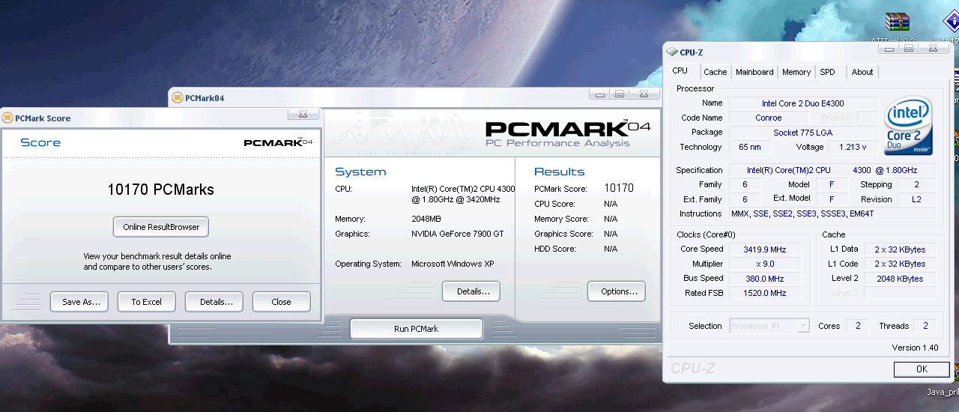The height and width of the screenshot is (412, 959).
Task: Click the Technology value 65 nm
Action: (x=749, y=147)
